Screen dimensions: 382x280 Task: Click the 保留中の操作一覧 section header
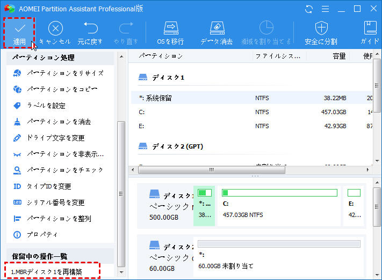(x=60, y=256)
